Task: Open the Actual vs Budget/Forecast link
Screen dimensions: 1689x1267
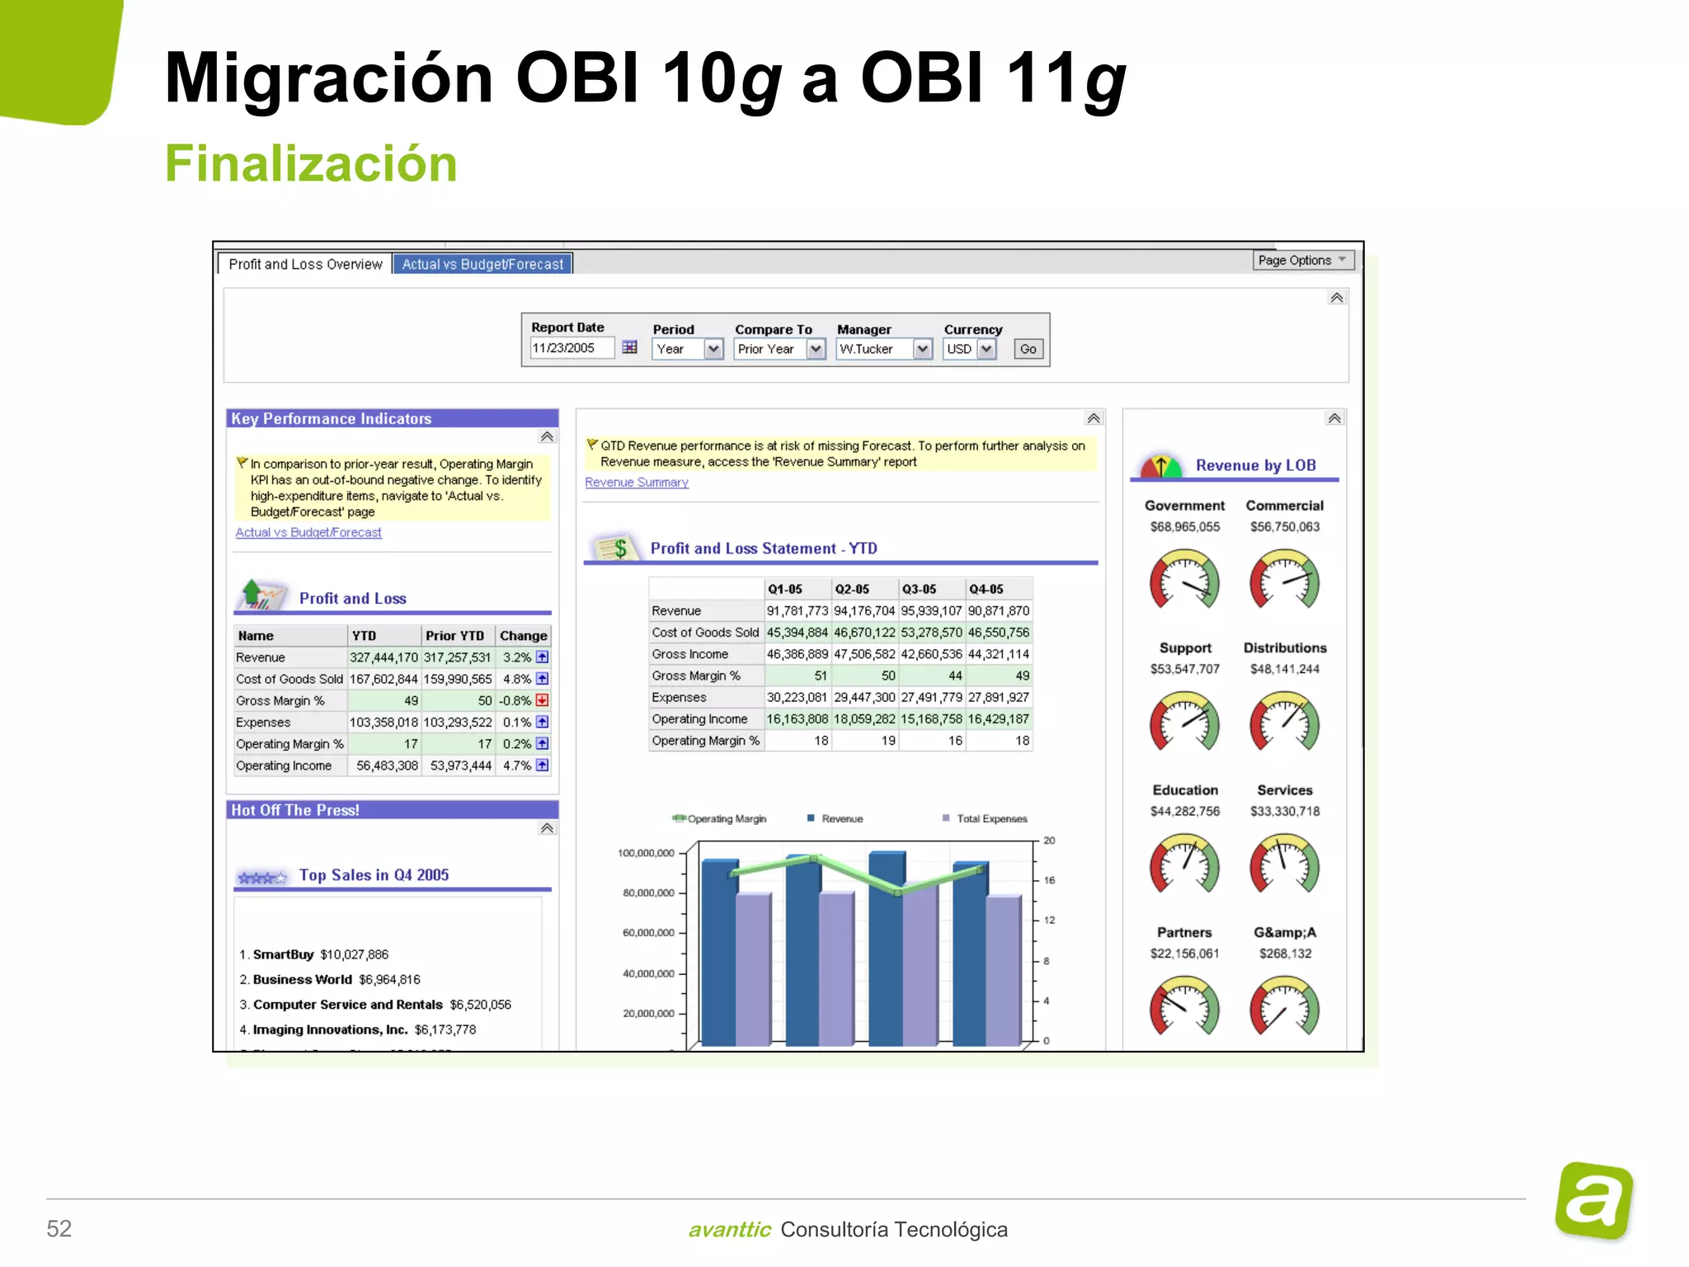Action: coord(308,532)
